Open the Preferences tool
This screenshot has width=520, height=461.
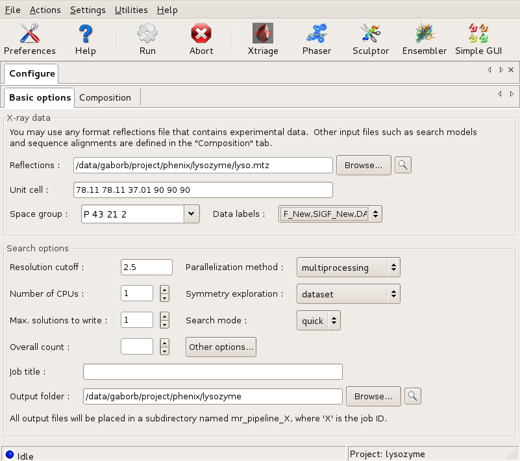pos(29,39)
